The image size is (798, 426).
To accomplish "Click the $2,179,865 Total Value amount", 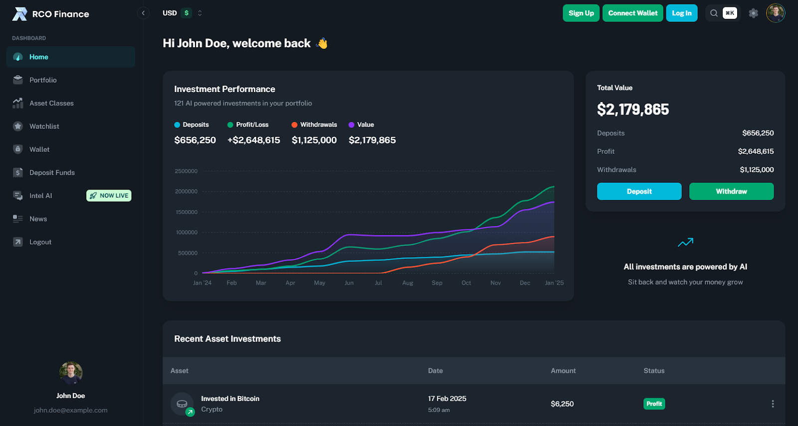I will pyautogui.click(x=633, y=109).
